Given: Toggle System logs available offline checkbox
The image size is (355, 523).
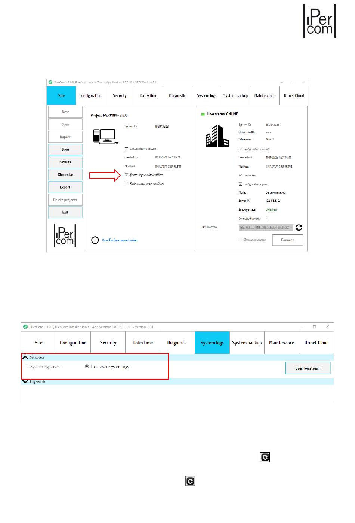Looking at the screenshot, I should tap(126, 175).
